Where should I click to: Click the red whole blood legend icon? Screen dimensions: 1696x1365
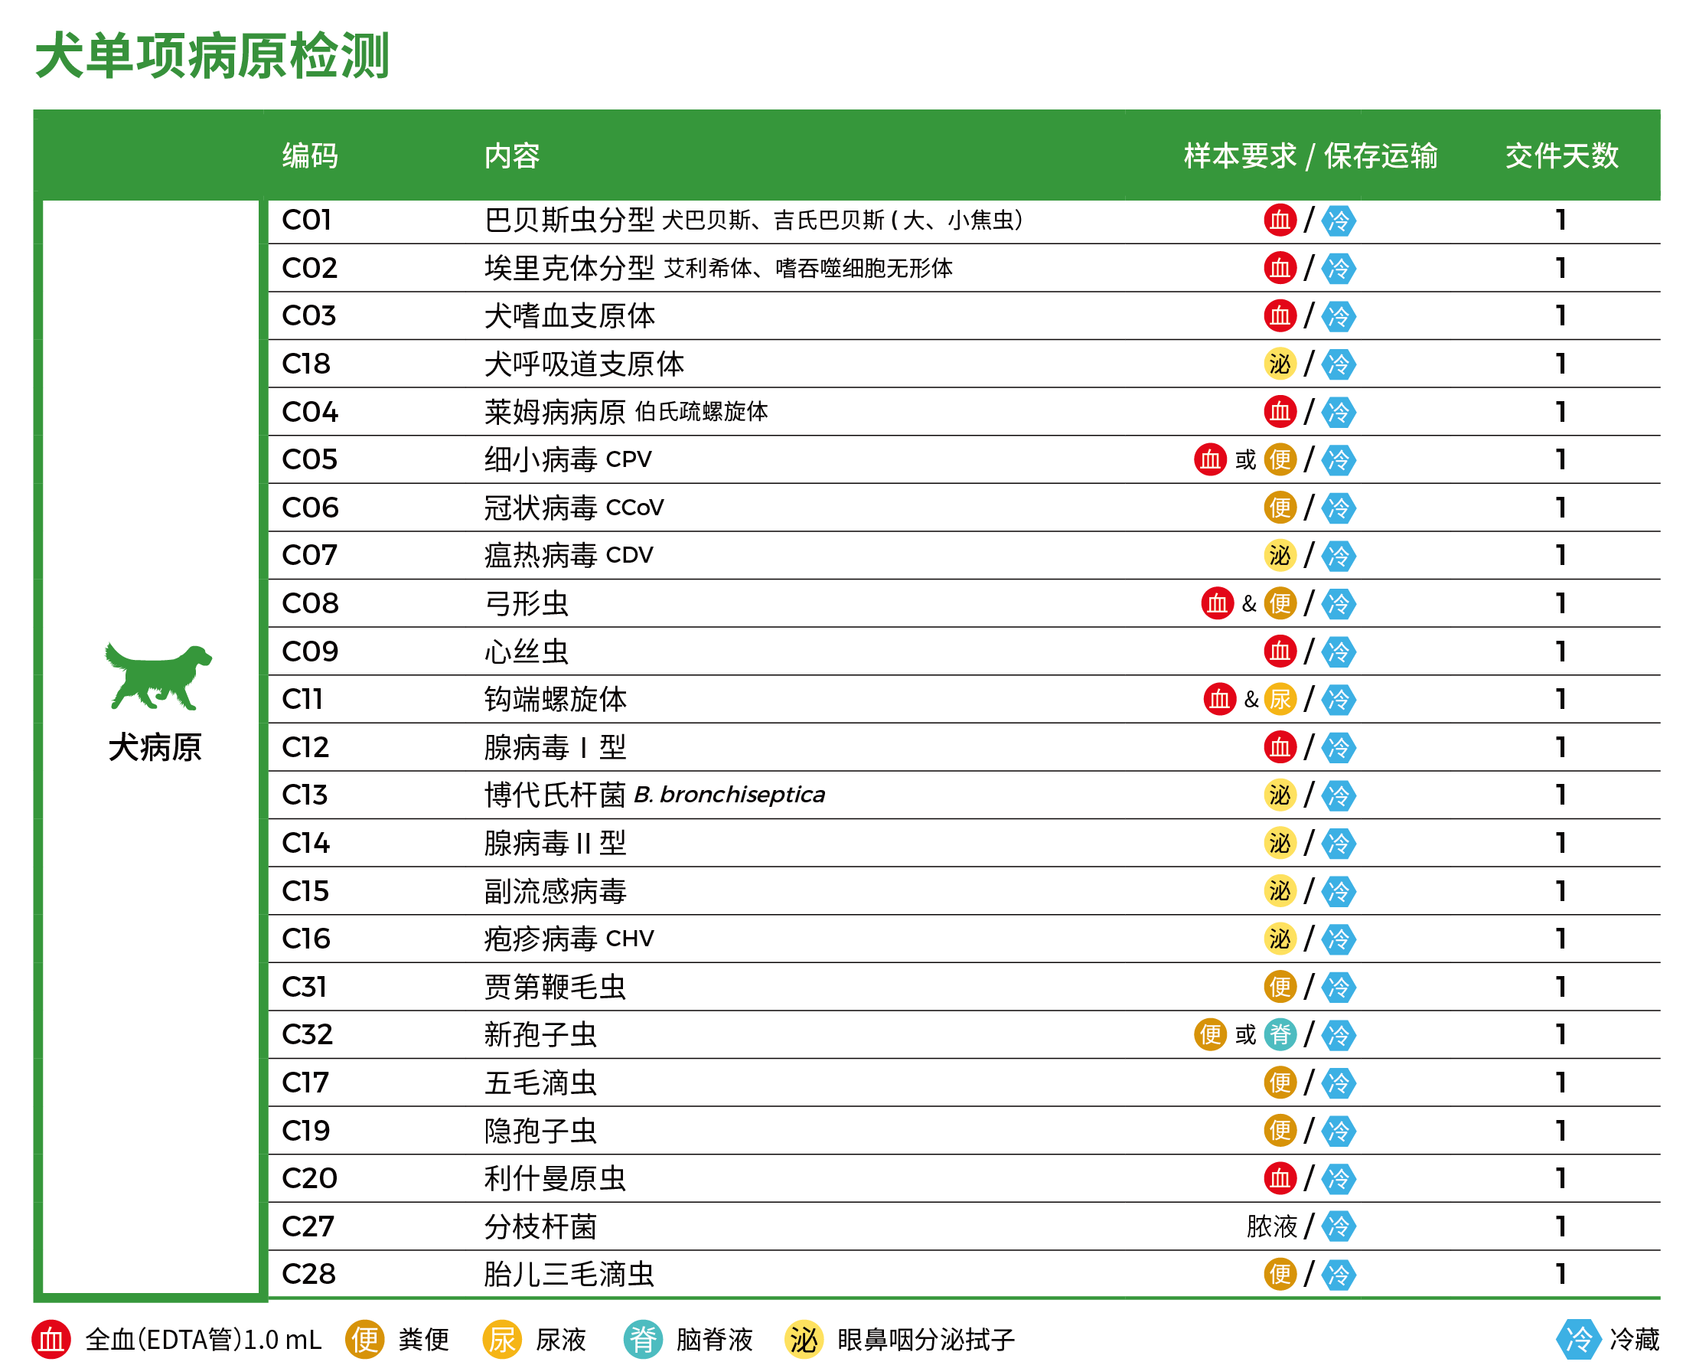[51, 1339]
